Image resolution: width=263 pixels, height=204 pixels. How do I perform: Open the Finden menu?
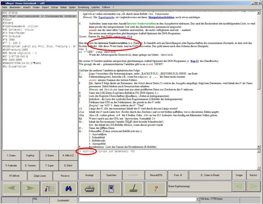(36, 7)
